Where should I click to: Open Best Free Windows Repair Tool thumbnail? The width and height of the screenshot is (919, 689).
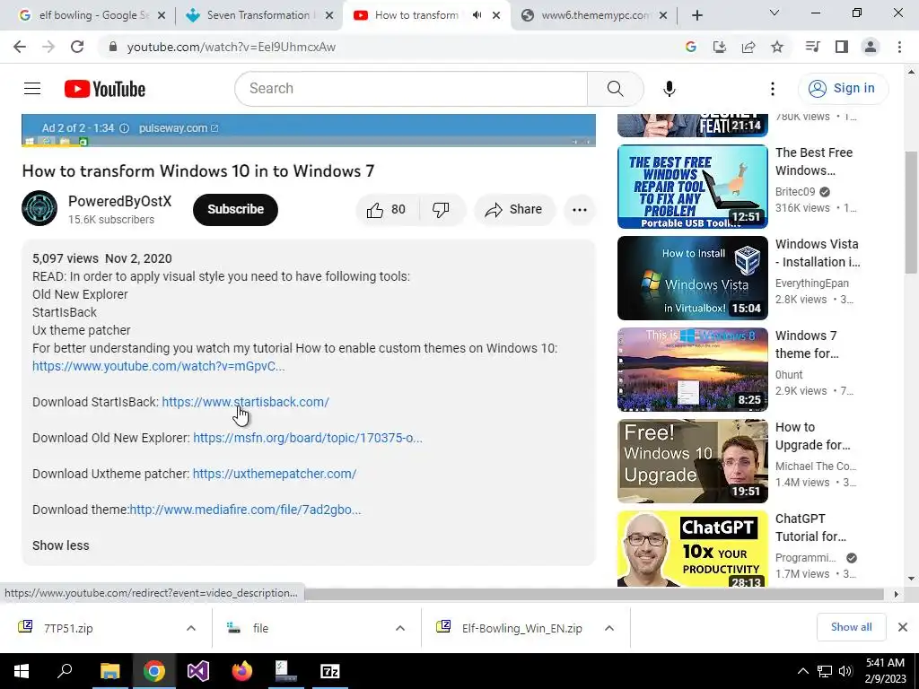coord(692,187)
